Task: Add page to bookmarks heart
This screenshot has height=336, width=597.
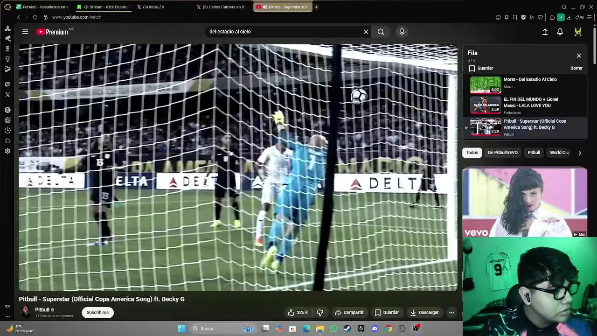Action: coord(540,17)
